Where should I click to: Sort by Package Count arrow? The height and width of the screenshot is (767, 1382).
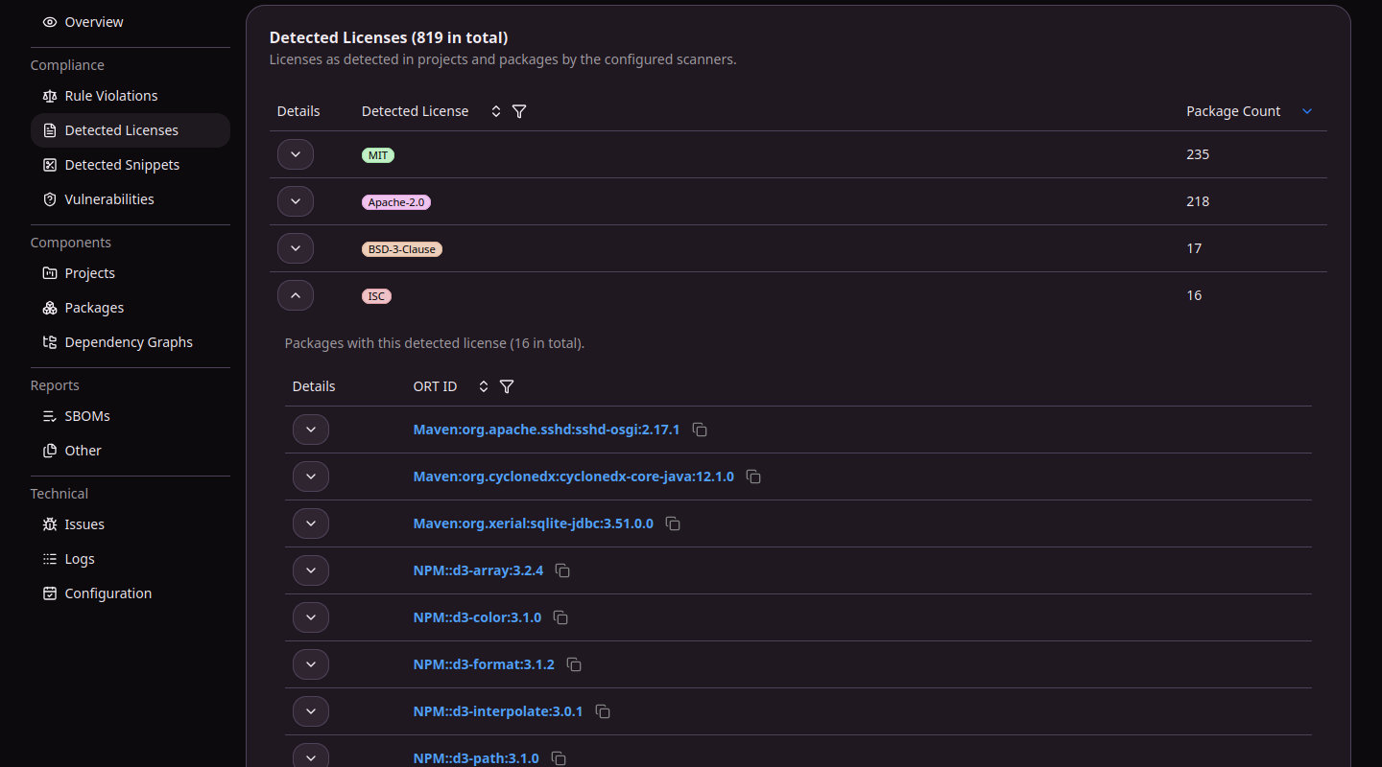tap(1307, 111)
